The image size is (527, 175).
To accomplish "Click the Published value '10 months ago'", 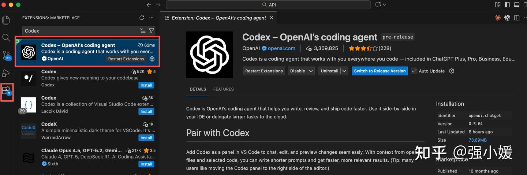I will click(x=483, y=171).
